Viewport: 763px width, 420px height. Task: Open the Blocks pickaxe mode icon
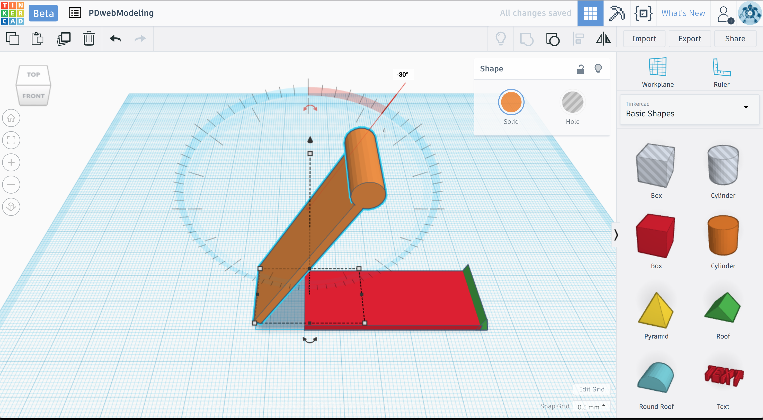[x=616, y=13]
